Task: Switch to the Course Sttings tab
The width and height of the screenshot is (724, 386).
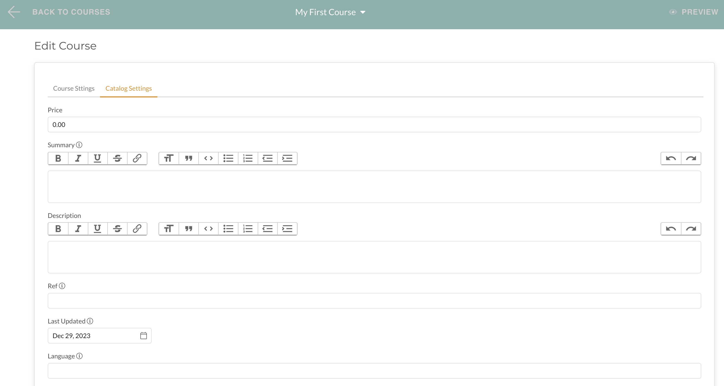Action: pyautogui.click(x=74, y=88)
